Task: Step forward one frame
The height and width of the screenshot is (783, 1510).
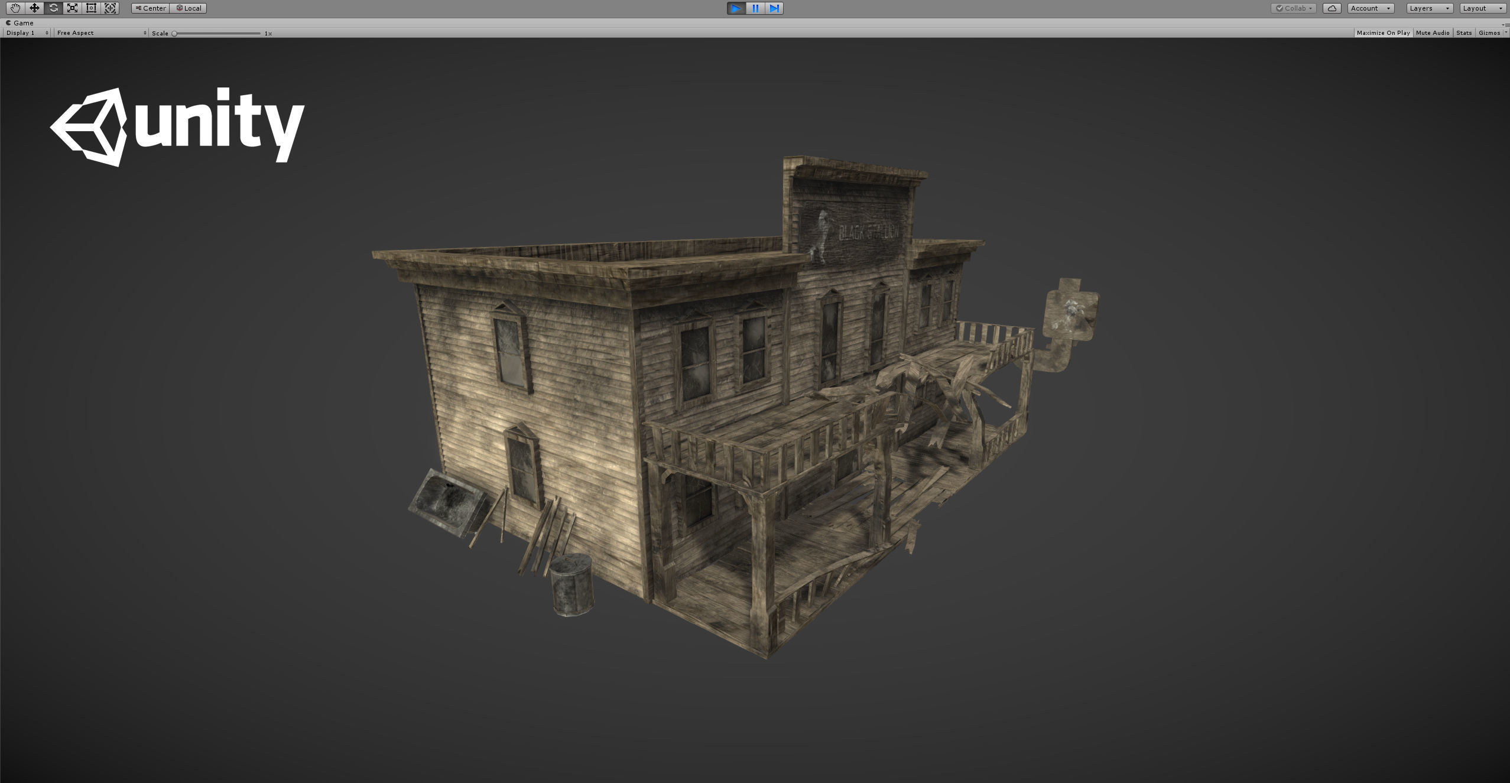Action: click(x=774, y=8)
